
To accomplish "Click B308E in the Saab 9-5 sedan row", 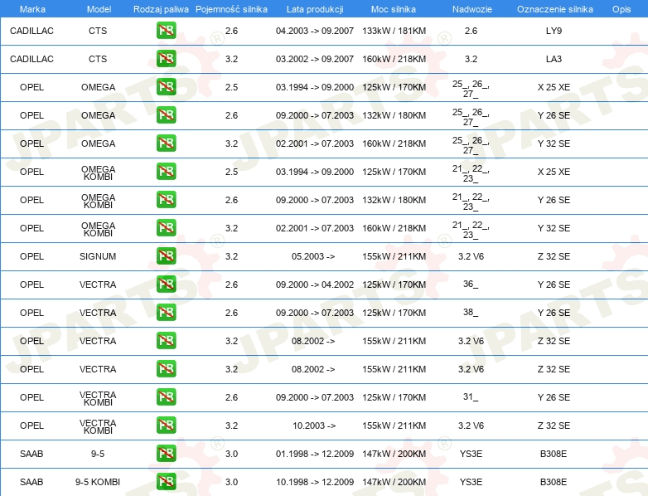I will 554,454.
